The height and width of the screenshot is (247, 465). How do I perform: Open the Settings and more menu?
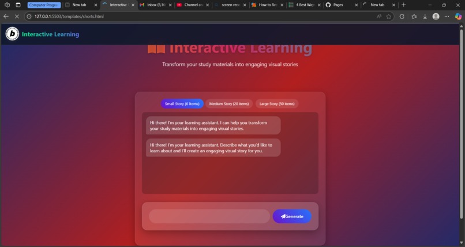(x=447, y=16)
